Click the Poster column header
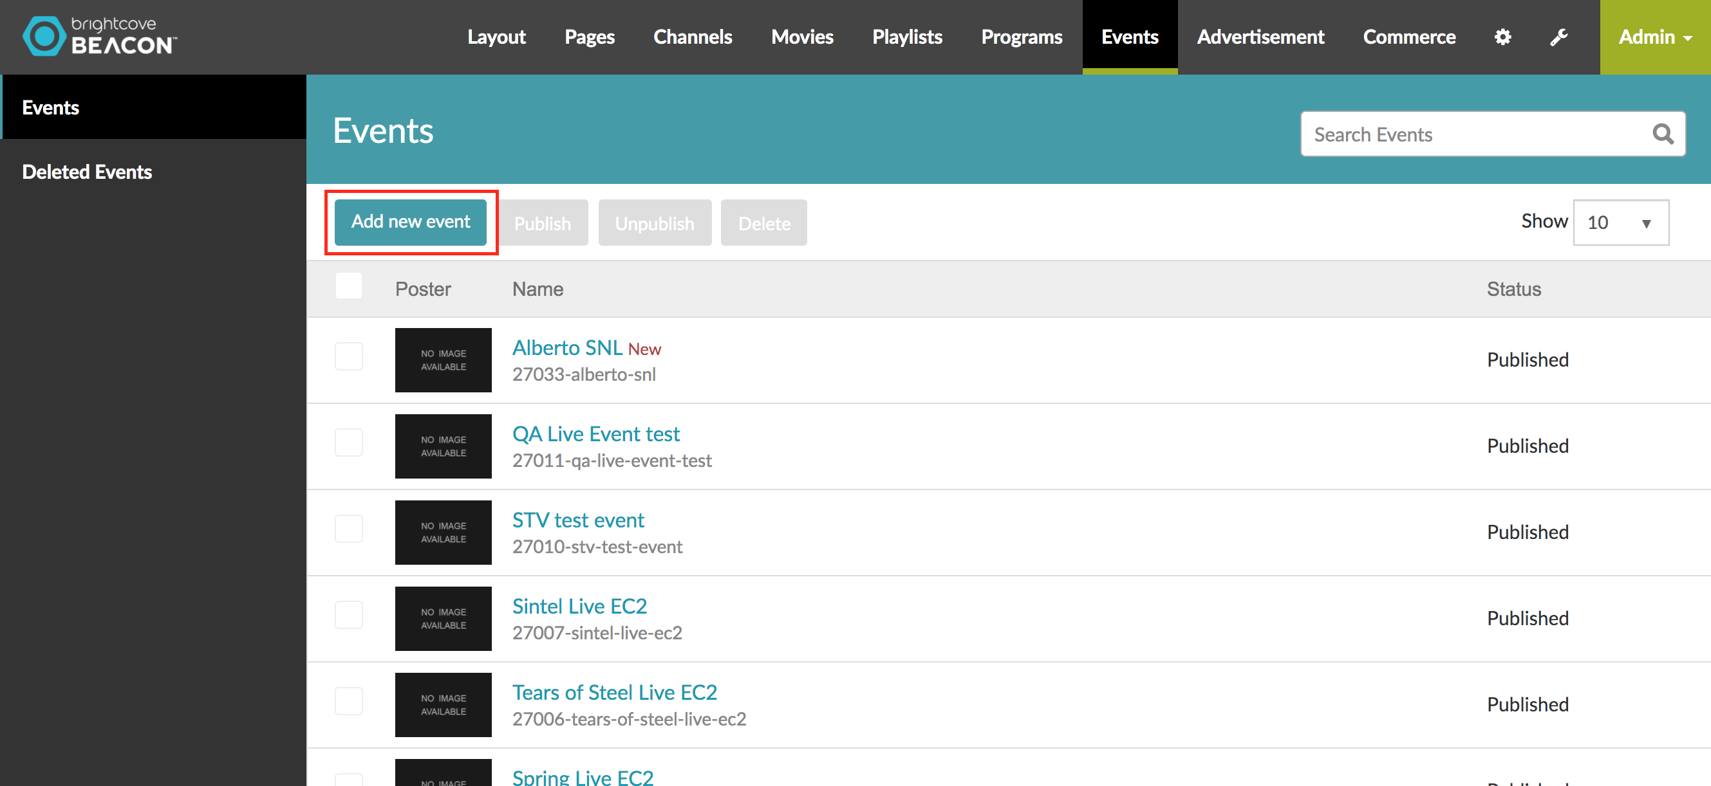The height and width of the screenshot is (786, 1711). click(x=423, y=289)
